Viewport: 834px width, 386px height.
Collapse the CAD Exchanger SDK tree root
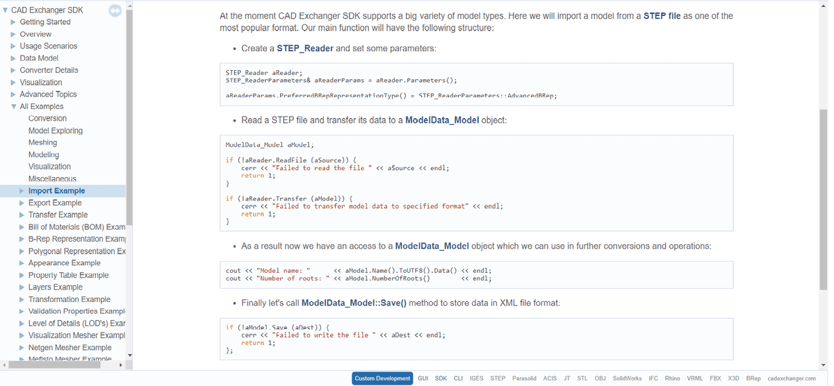coord(6,10)
